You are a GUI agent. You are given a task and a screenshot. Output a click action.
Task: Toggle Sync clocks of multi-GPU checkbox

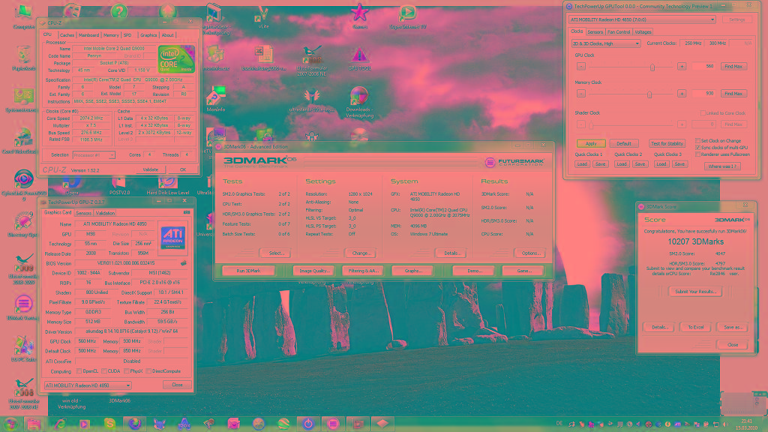698,148
